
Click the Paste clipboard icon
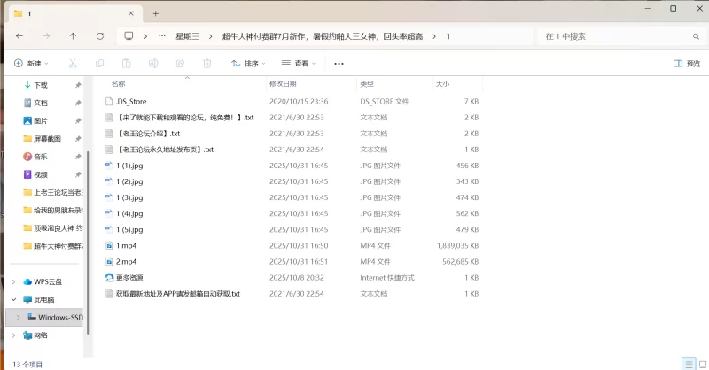(127, 64)
